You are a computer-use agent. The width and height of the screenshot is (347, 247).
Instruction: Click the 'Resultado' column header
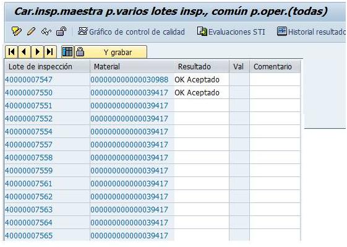(202, 66)
